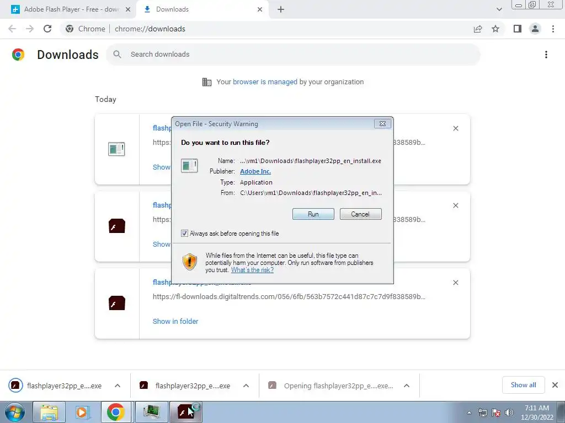Open the Adobe Inc. publisher link
Screen dimensions: 565x423
(255, 171)
